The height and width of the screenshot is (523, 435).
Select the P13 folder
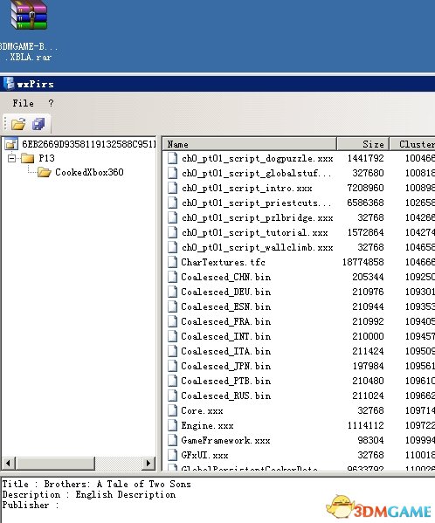pos(46,158)
